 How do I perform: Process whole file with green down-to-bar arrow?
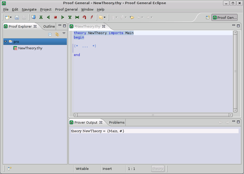(x=70, y=17)
